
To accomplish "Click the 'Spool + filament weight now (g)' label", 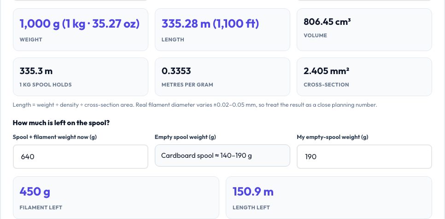I will coord(55,137).
